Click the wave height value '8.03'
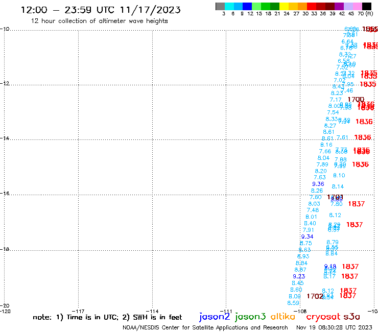The width and height of the screenshot is (378, 332). coord(314,204)
